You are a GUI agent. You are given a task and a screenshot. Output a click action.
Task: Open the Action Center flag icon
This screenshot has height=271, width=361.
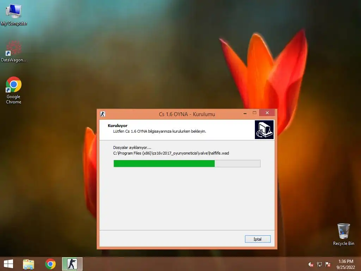[328, 264]
